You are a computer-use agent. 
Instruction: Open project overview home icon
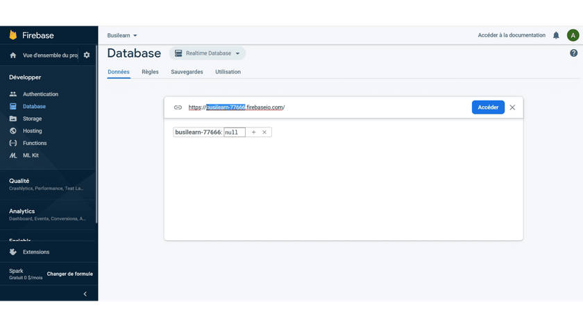point(13,55)
